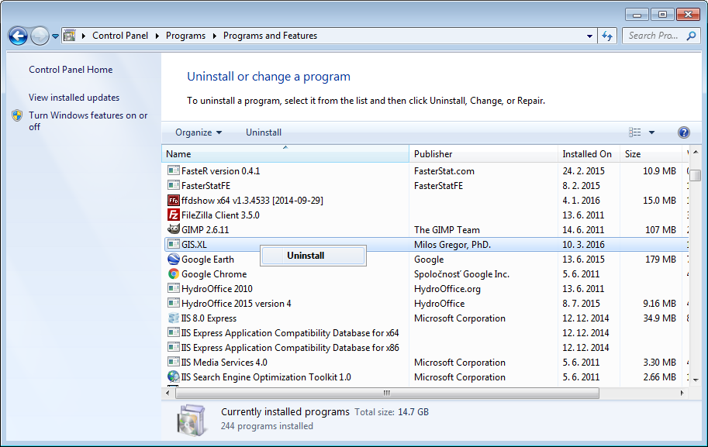Open the Organize dropdown menu

199,132
